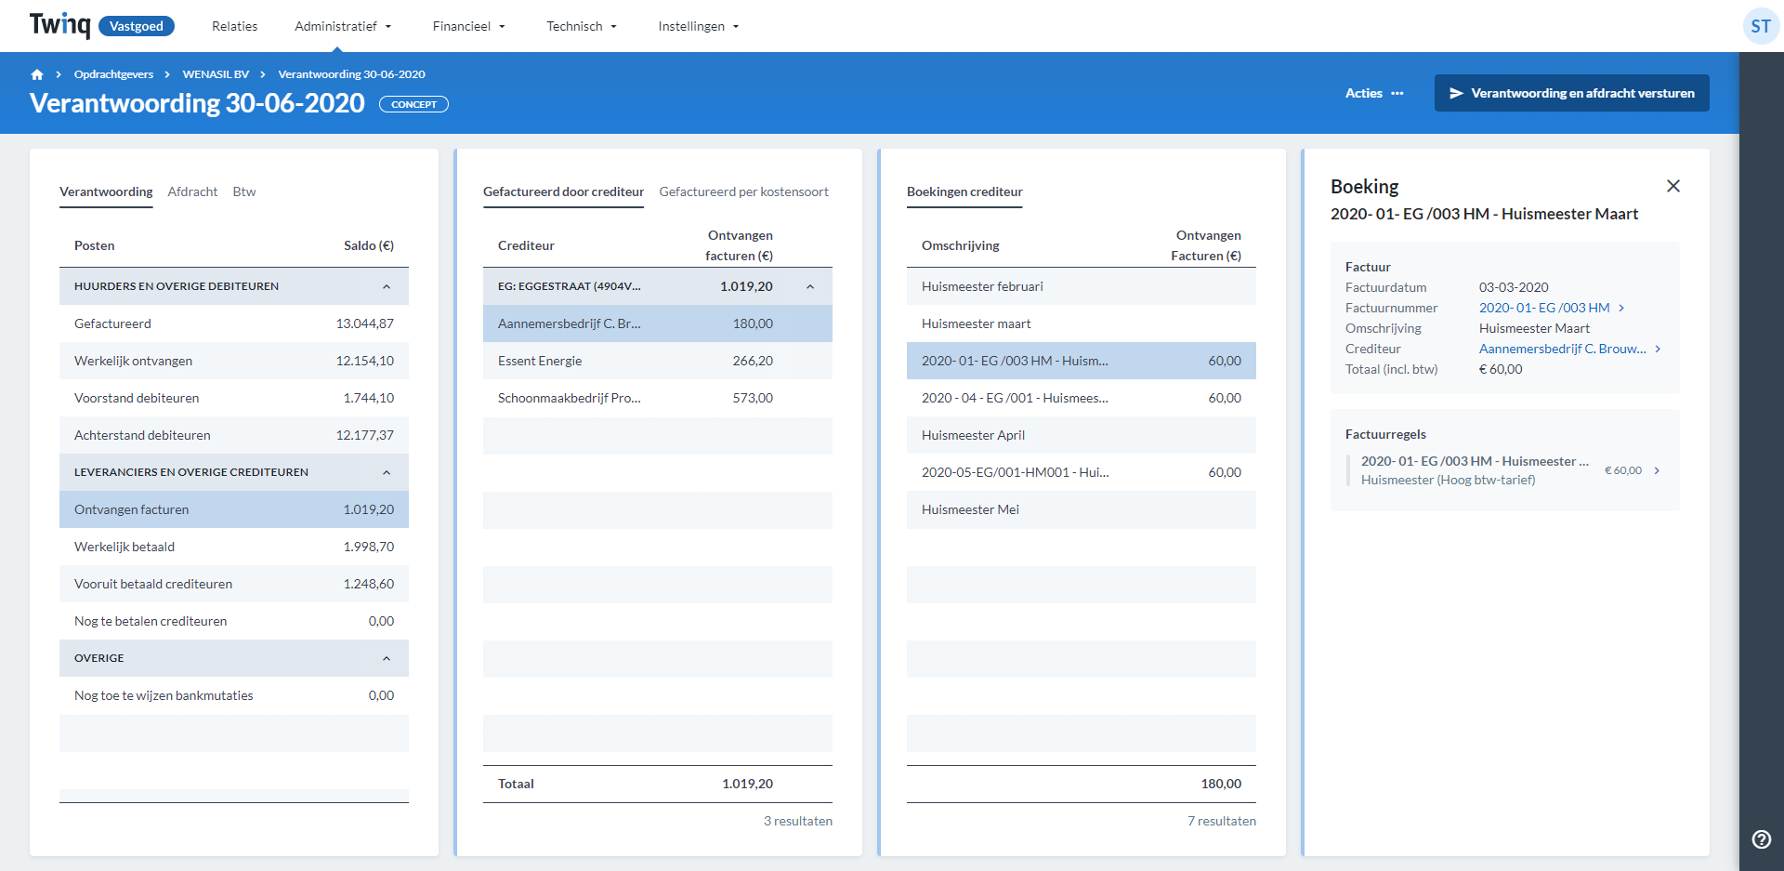Close the Boeking detail panel
Viewport: 1784px width, 871px height.
1673,186
